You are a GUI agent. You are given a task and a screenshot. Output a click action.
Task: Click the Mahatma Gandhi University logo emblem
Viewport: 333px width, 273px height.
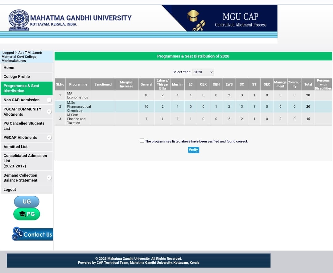click(x=19, y=20)
